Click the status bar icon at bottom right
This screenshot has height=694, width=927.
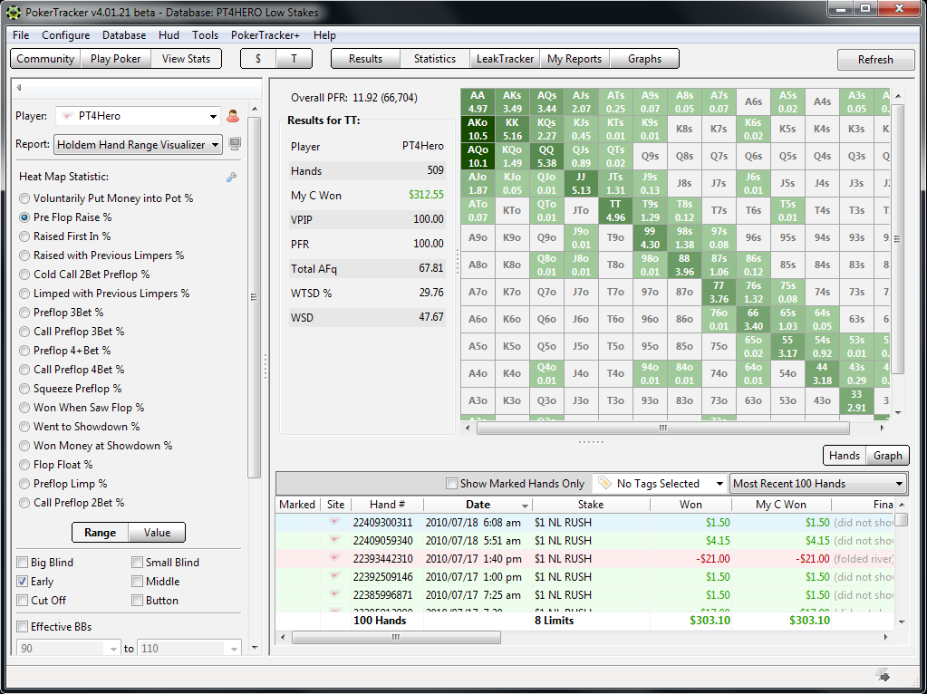click(884, 675)
